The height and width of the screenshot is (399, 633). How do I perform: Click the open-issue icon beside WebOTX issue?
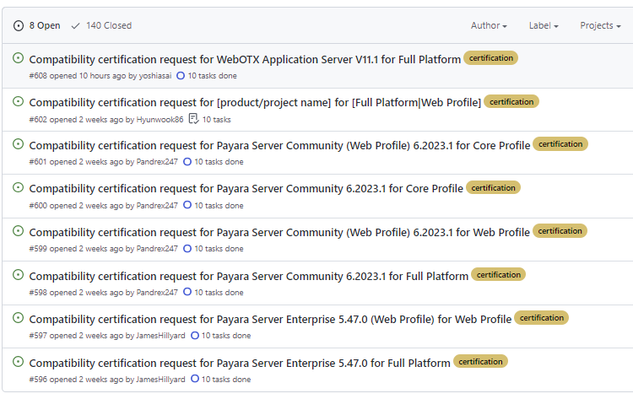point(19,57)
